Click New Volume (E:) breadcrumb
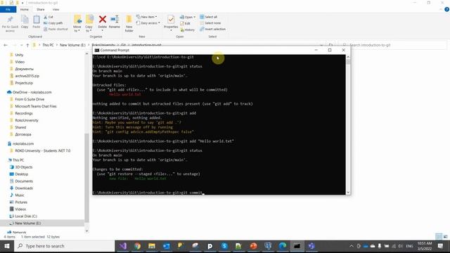The height and width of the screenshot is (253, 450). point(72,45)
